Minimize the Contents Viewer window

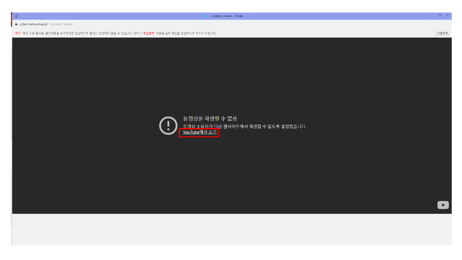431,16
